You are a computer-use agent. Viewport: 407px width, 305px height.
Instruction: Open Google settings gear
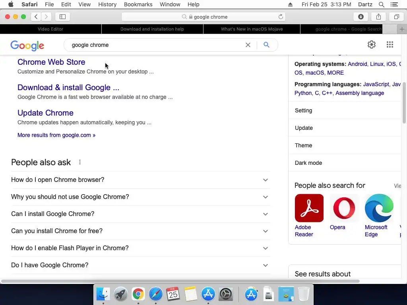tap(372, 44)
